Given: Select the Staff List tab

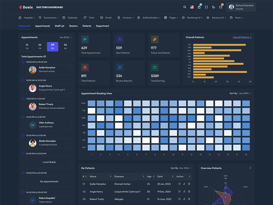Looking at the screenshot, I should coord(59,26).
